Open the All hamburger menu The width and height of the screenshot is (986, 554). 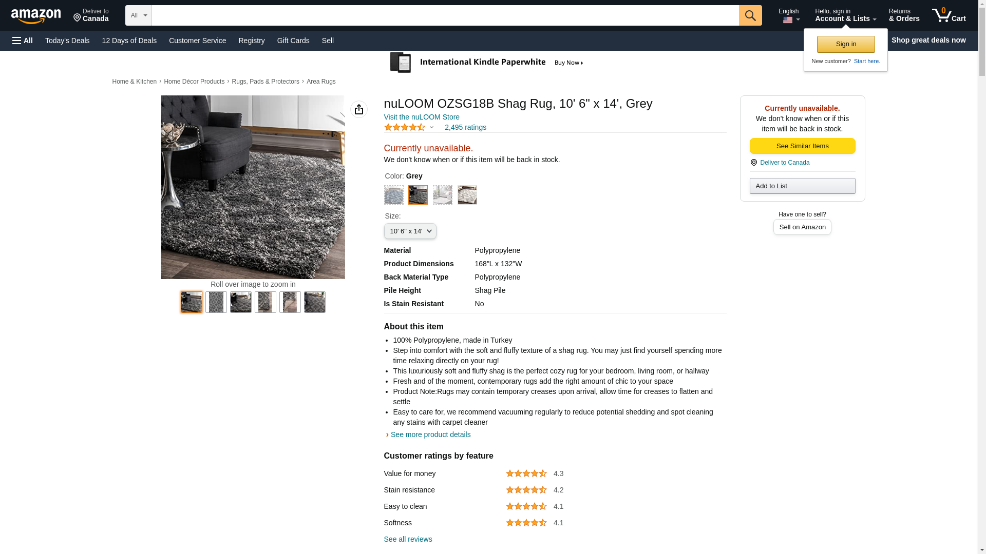[23, 41]
